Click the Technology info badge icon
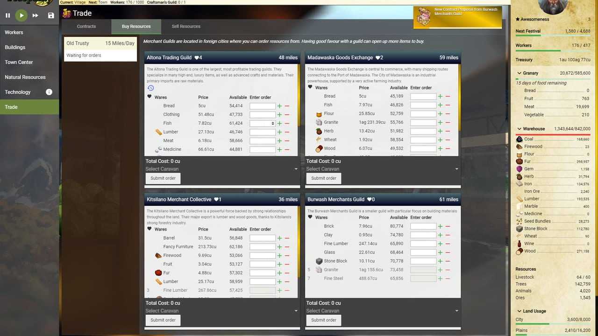The height and width of the screenshot is (336, 598). click(x=49, y=92)
